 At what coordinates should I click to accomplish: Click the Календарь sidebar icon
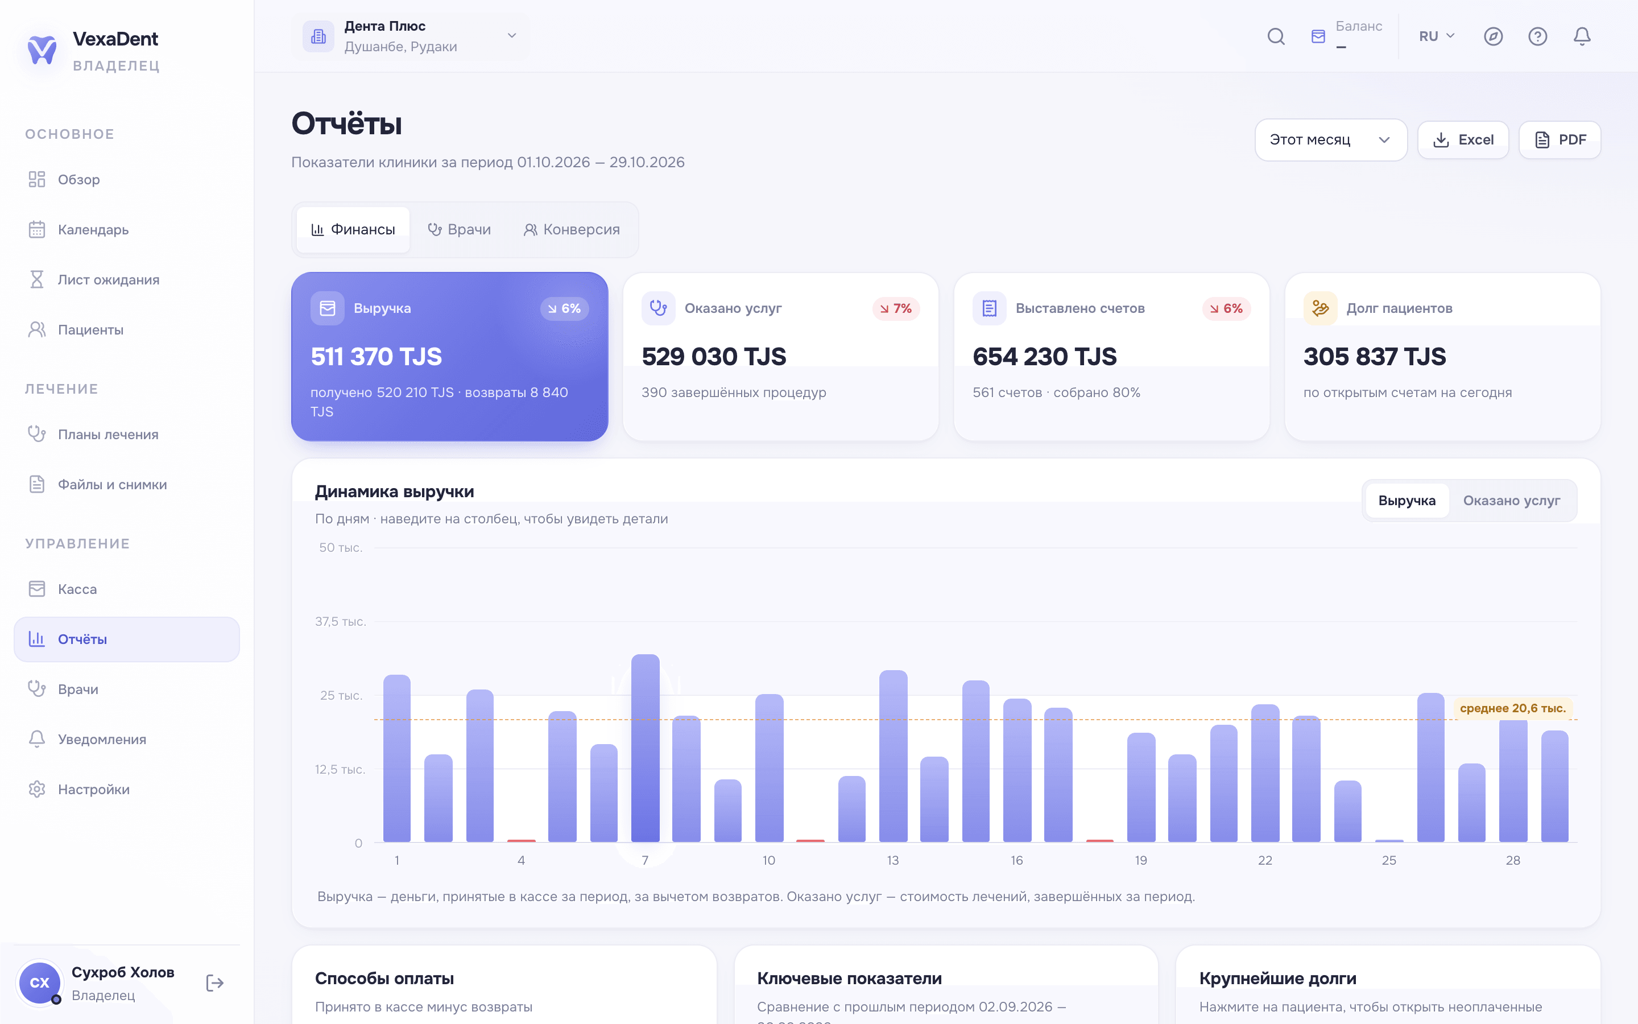(x=36, y=230)
